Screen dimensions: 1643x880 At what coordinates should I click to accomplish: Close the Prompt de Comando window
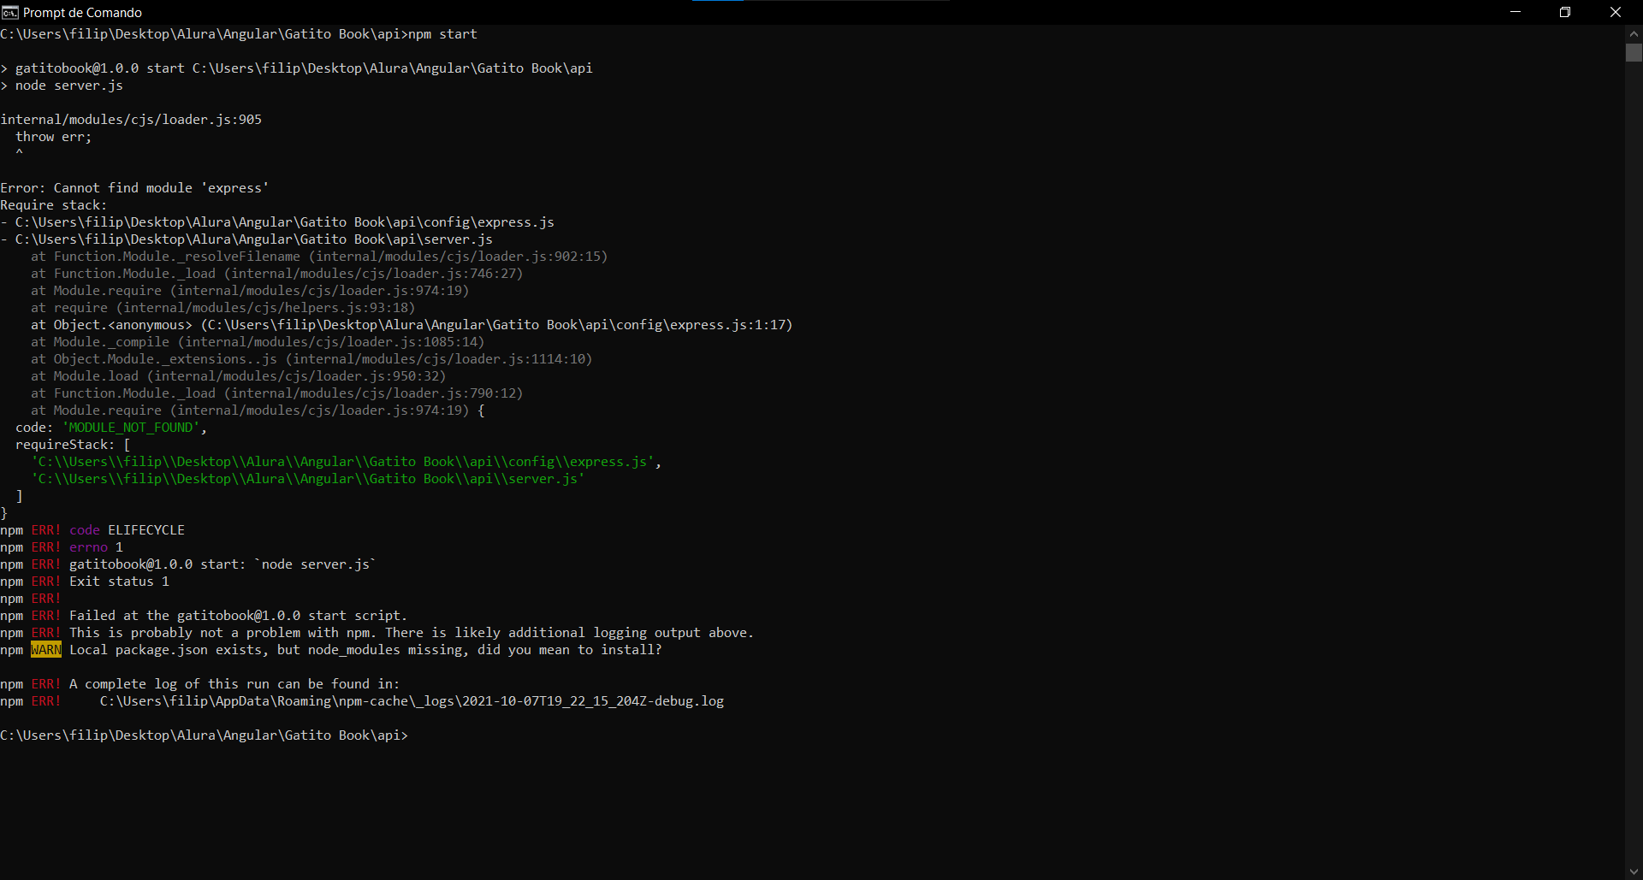(1616, 12)
